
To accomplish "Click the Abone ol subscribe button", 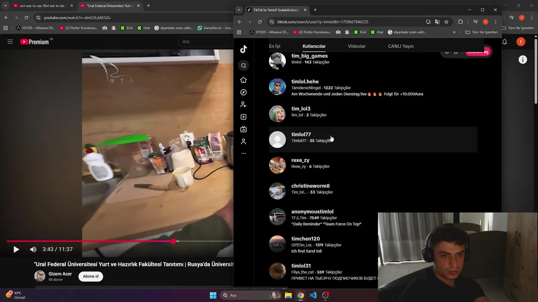I will (x=90, y=276).
